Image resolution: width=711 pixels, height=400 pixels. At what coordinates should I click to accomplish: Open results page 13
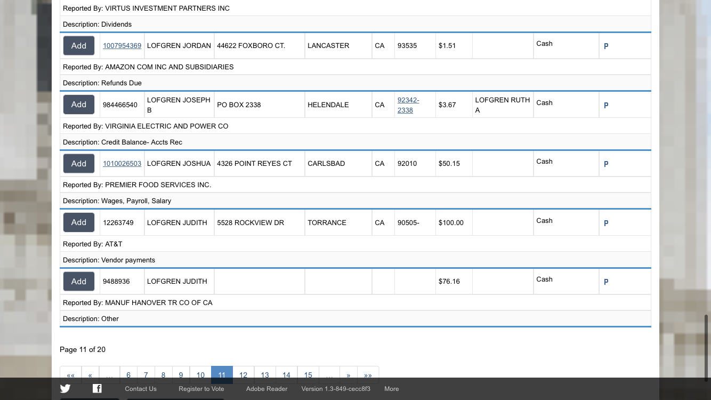(x=265, y=375)
